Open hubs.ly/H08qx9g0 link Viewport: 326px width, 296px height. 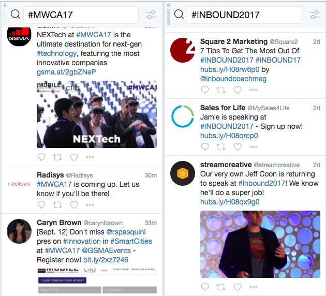230,202
